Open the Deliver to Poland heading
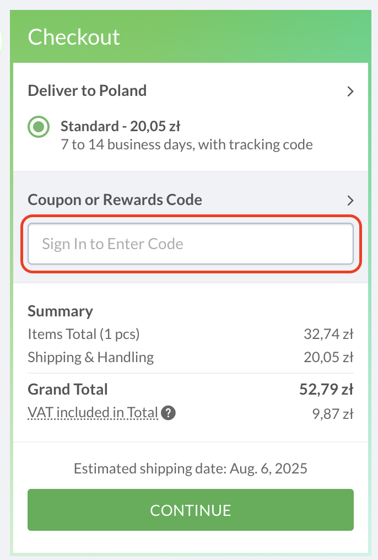Screen dimensions: 378x560 (x=87, y=91)
